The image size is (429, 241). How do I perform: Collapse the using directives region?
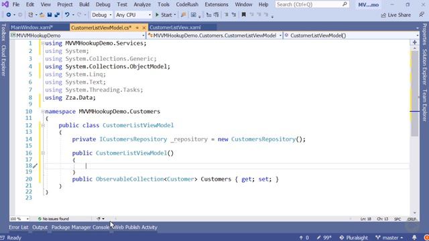coord(43,43)
